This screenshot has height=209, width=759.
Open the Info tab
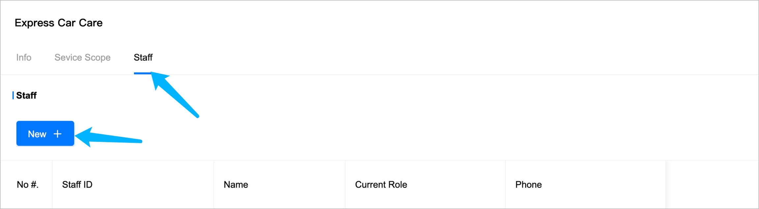24,58
